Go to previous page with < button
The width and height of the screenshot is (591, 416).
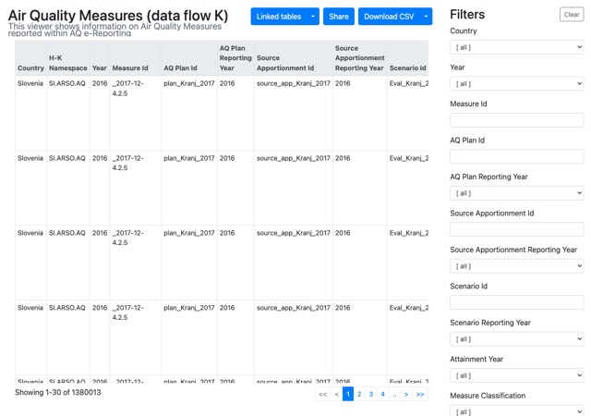pos(336,394)
